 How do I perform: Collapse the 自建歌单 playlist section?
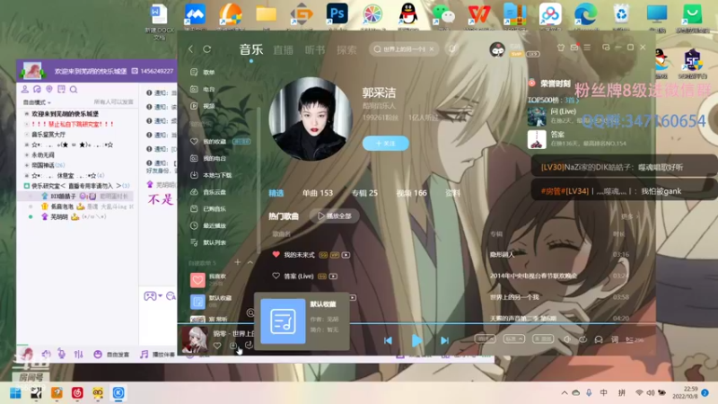pos(250,262)
